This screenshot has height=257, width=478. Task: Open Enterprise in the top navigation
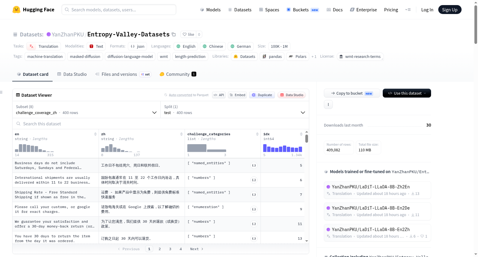pos(363,10)
